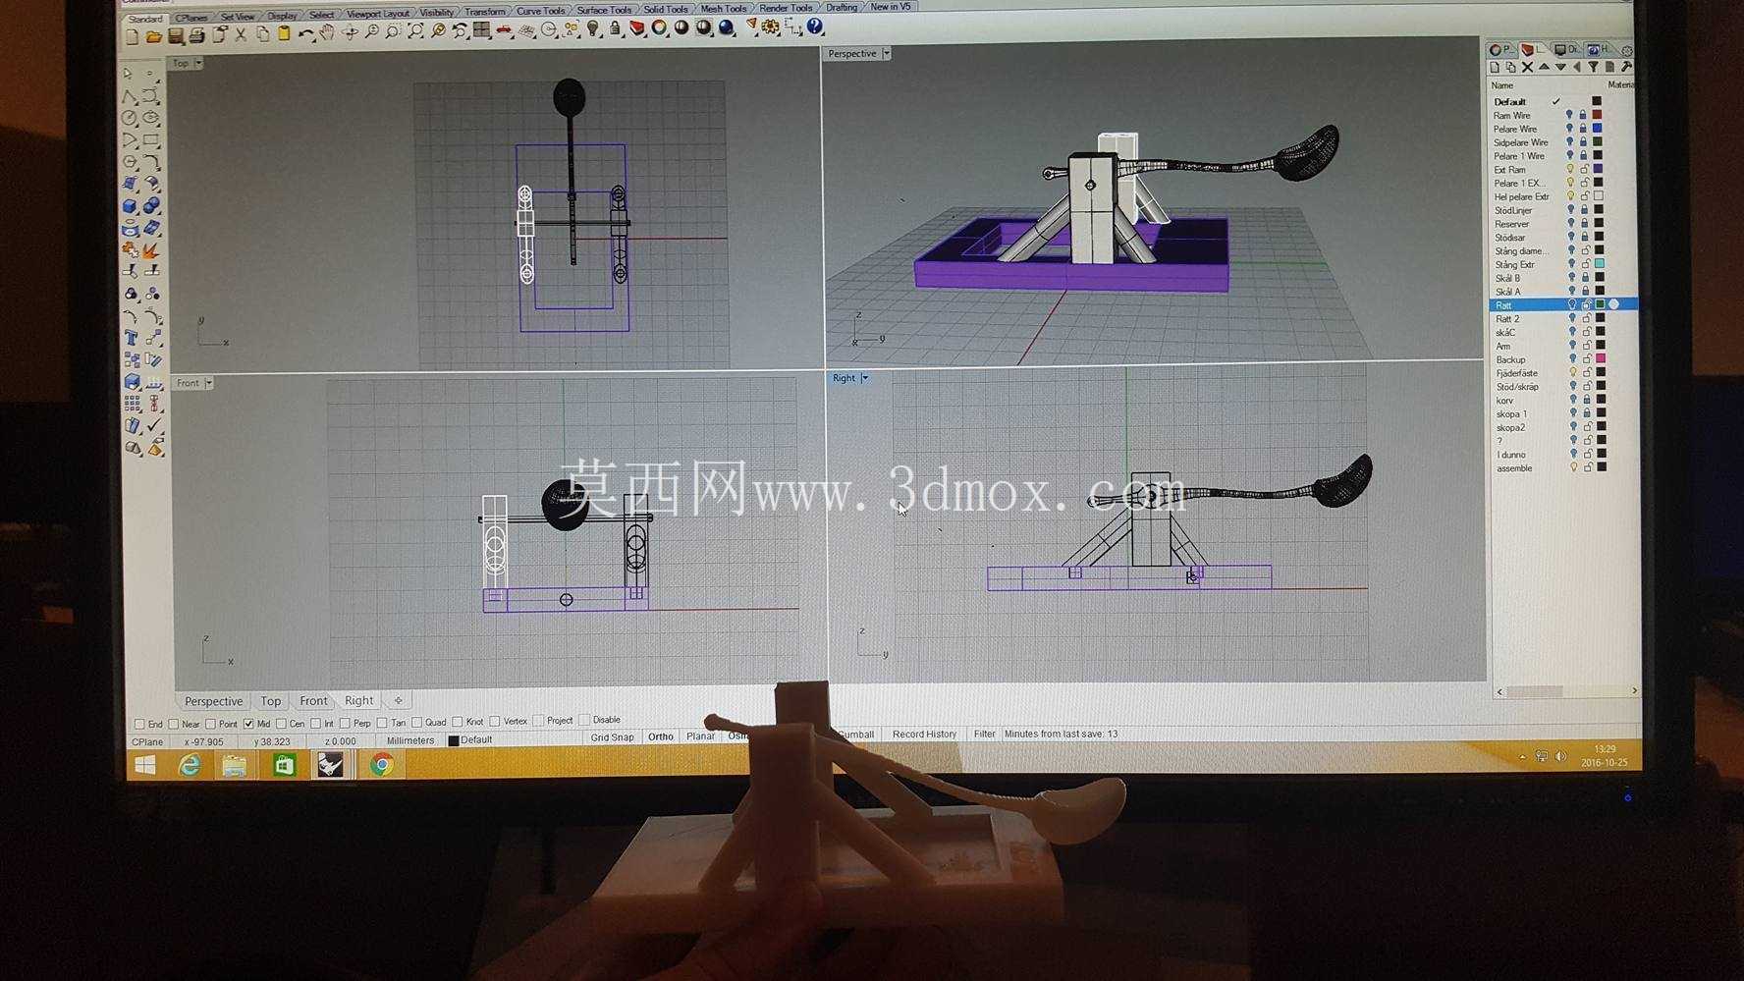Click the New file icon in Standard toolbar
This screenshot has height=981, width=1744.
(132, 36)
